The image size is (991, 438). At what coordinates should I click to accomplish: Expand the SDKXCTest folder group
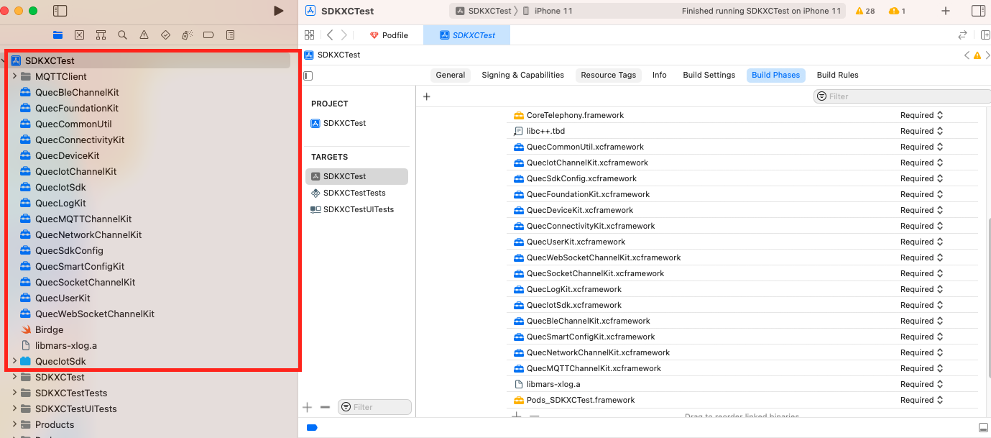point(14,377)
